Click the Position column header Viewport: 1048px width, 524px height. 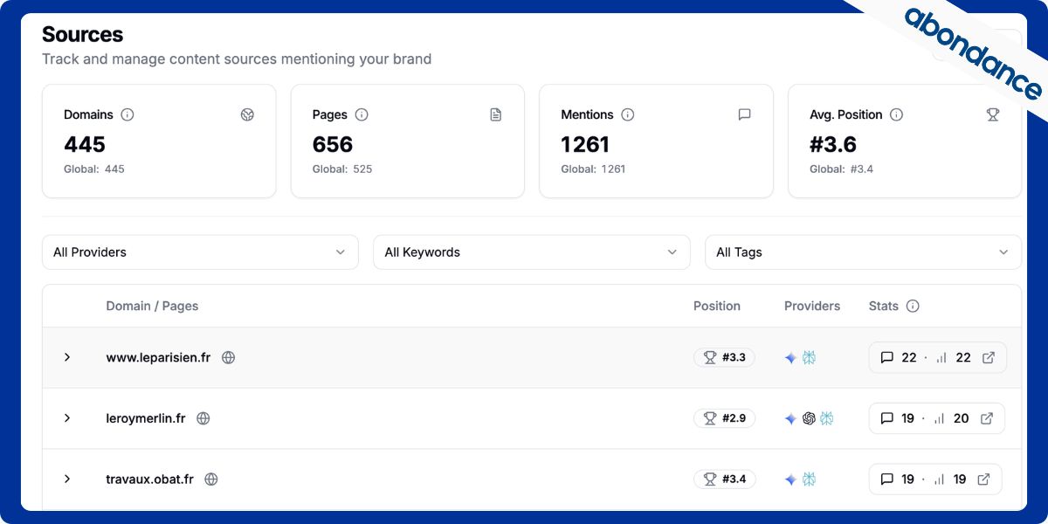pyautogui.click(x=717, y=306)
